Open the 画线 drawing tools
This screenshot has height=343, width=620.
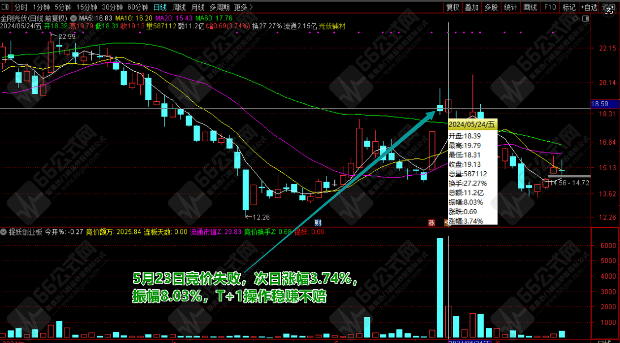pyautogui.click(x=530, y=7)
